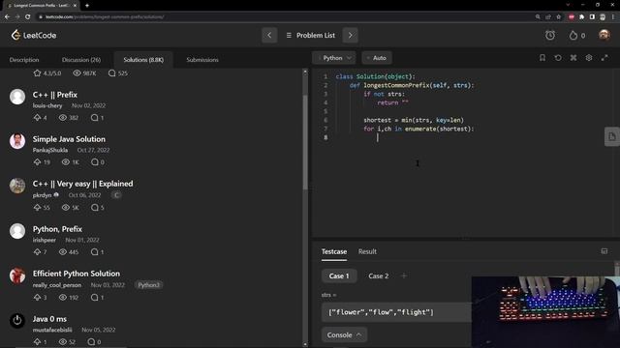The width and height of the screenshot is (620, 348).
Task: Click author name louis-chery
Action: 47,105
